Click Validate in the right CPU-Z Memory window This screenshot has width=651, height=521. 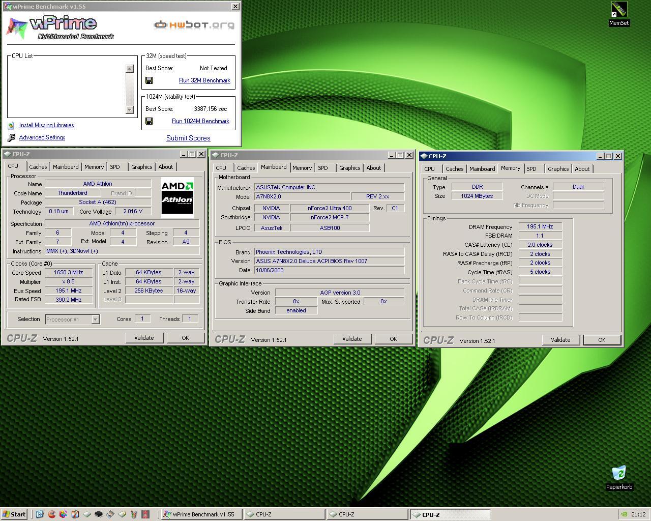click(x=560, y=340)
